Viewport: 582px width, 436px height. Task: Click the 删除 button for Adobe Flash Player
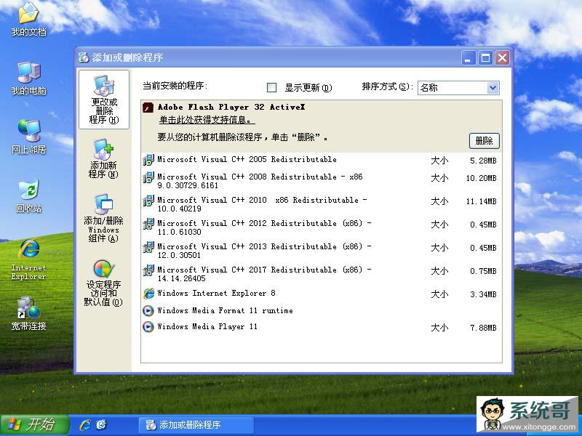point(484,141)
